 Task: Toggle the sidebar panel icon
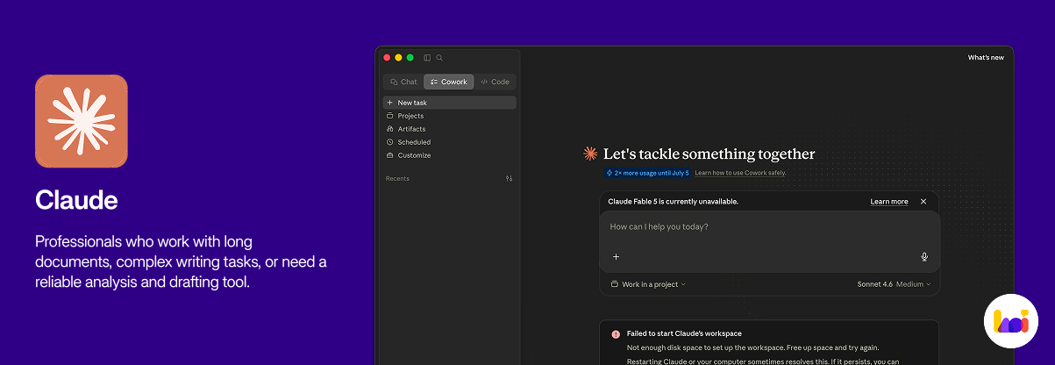pos(427,58)
